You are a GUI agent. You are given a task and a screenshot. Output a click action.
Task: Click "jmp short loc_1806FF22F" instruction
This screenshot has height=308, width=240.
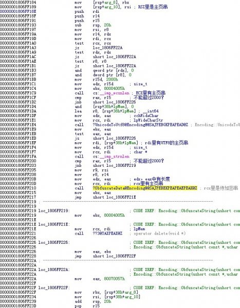click(105, 256)
